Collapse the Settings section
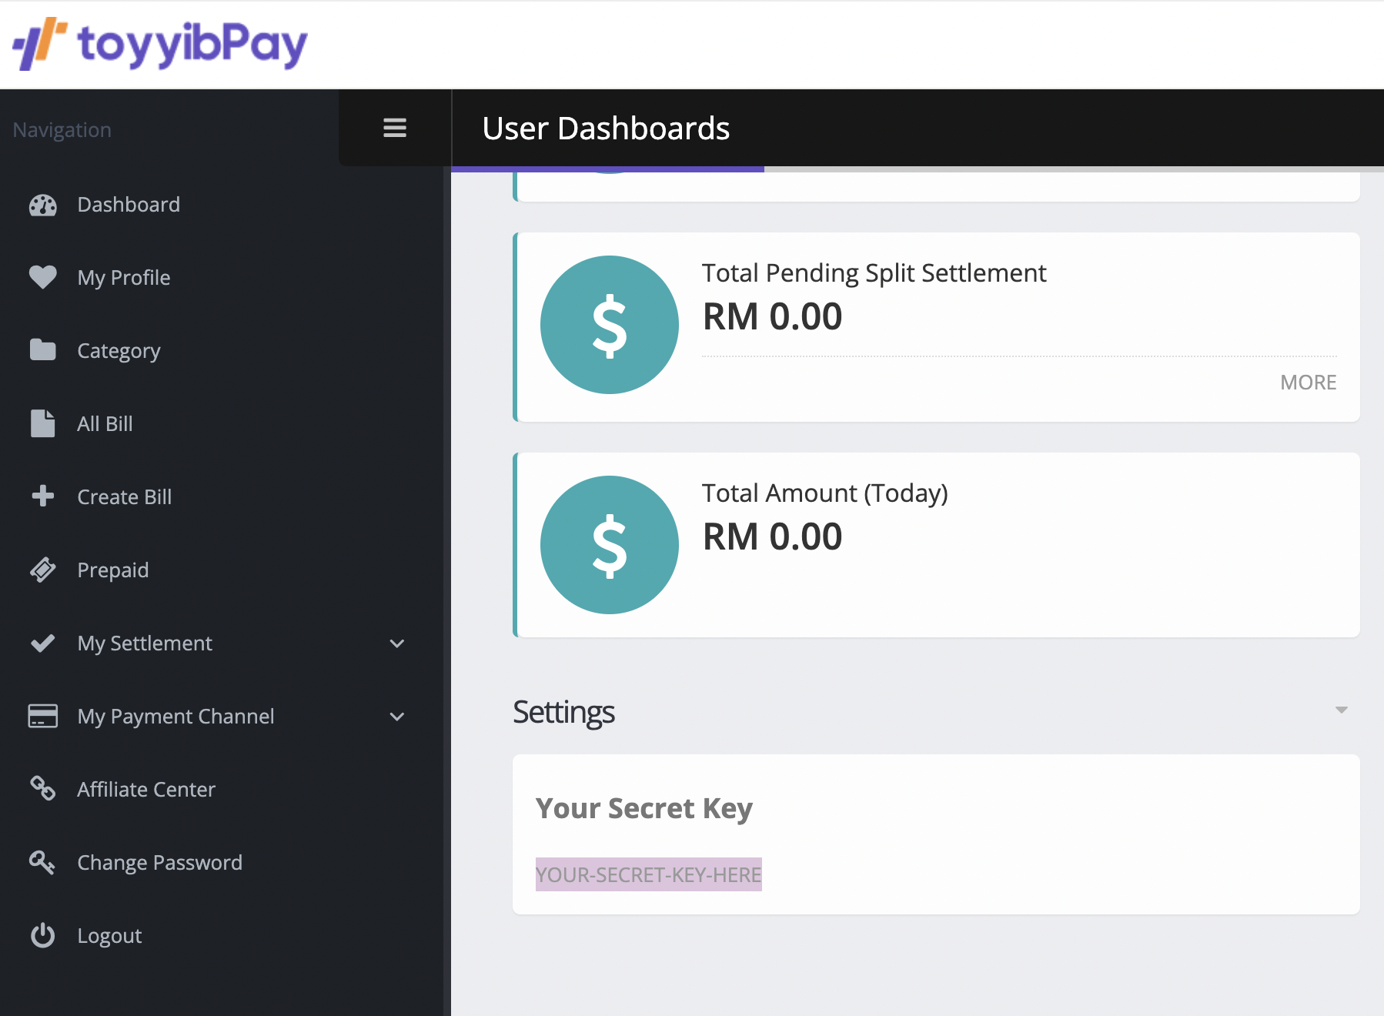 click(1342, 710)
